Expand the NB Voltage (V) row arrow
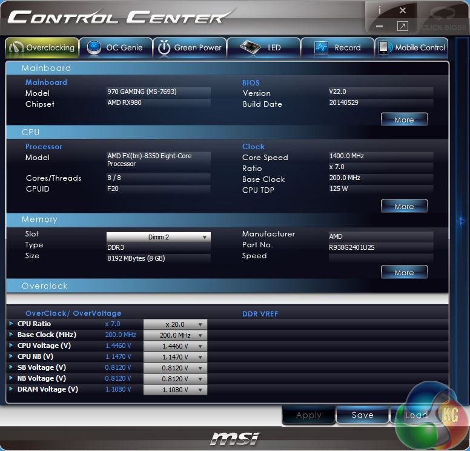Viewport: 470px width, 451px height. (11, 378)
